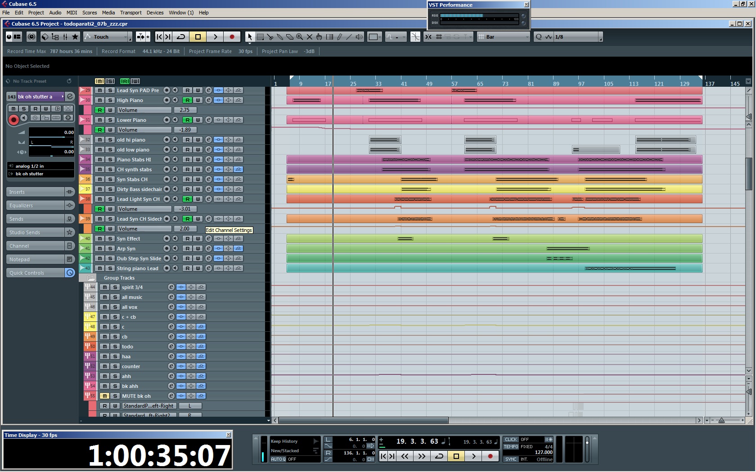The width and height of the screenshot is (756, 472).
Task: Click the horizontal project scrollbar thumb
Action: click(364, 421)
